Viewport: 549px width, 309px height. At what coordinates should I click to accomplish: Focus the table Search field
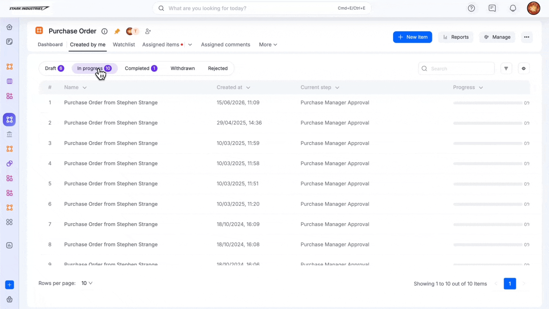[456, 68]
